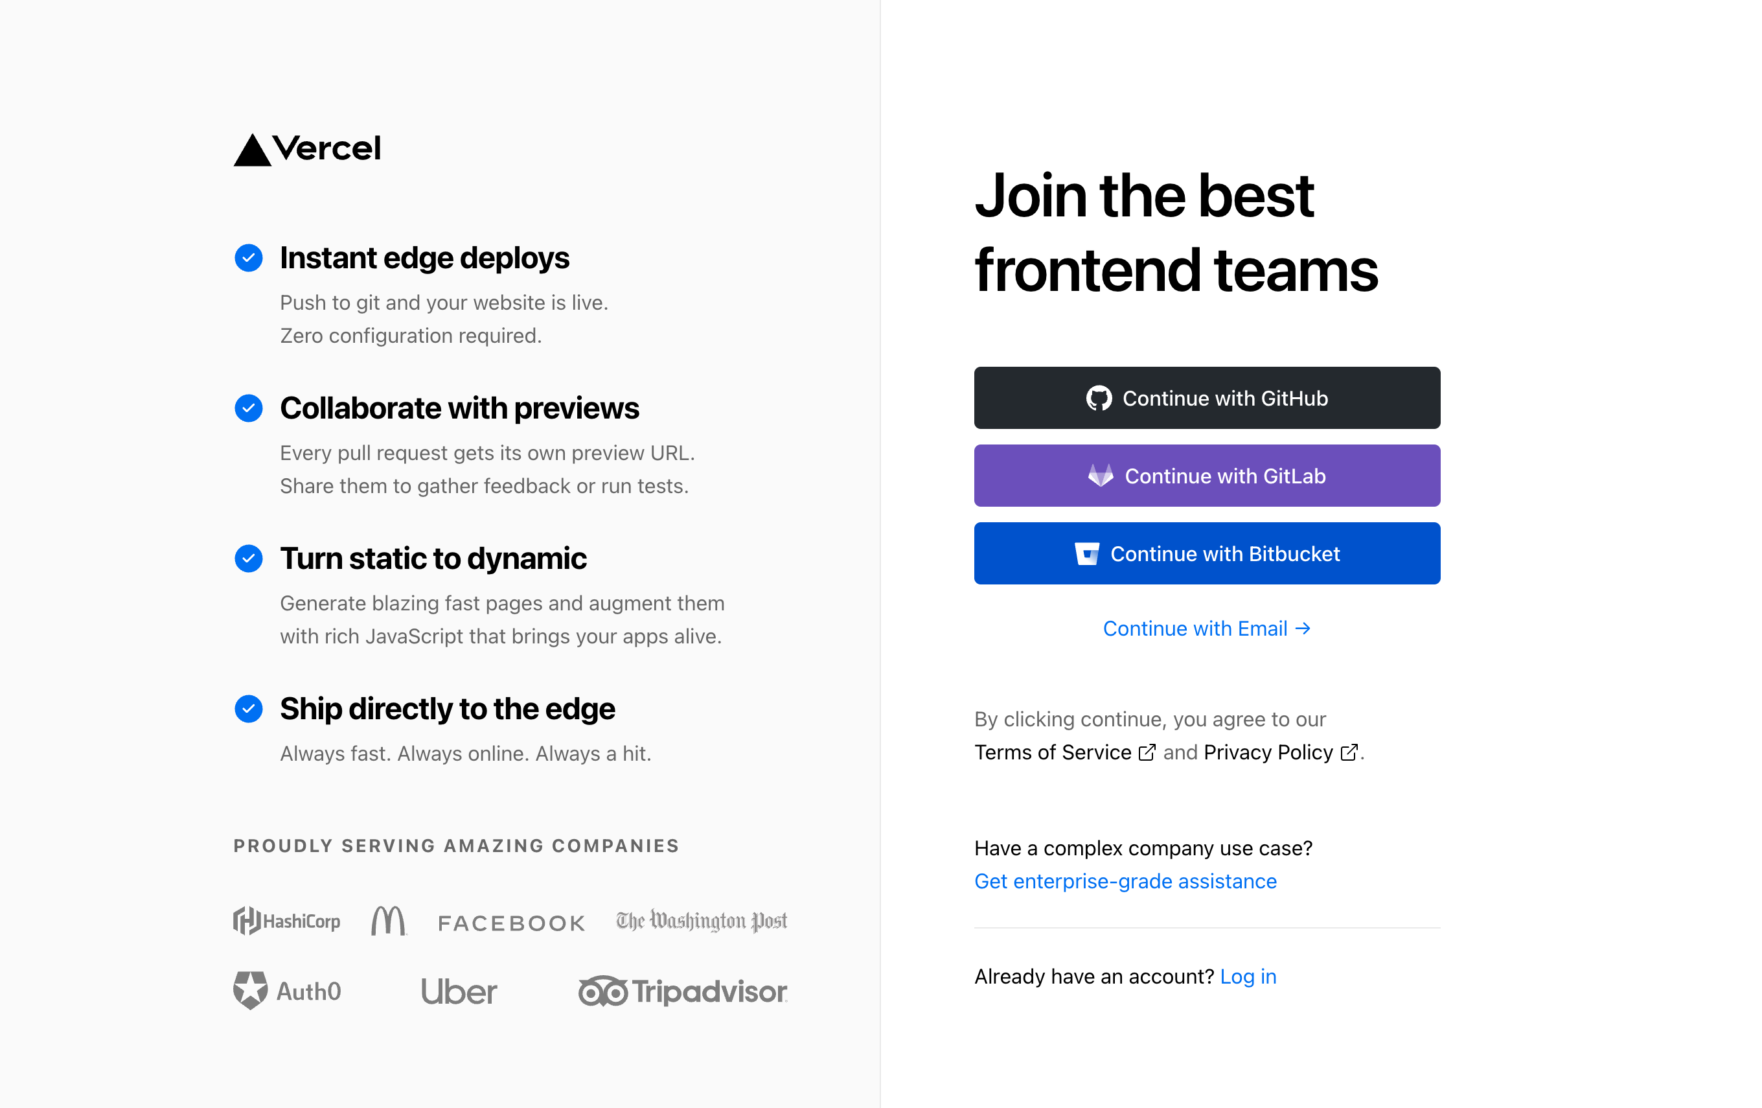Click checkmark beside Ship directly to the edge

249,708
